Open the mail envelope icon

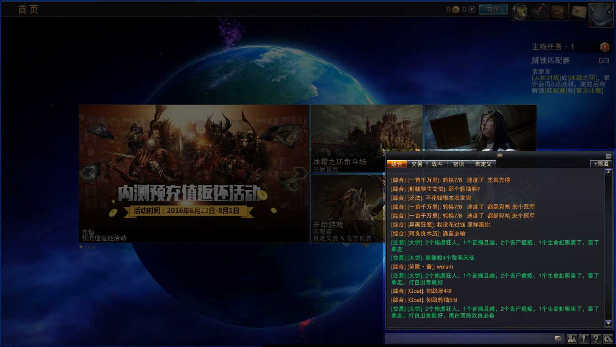578,11
